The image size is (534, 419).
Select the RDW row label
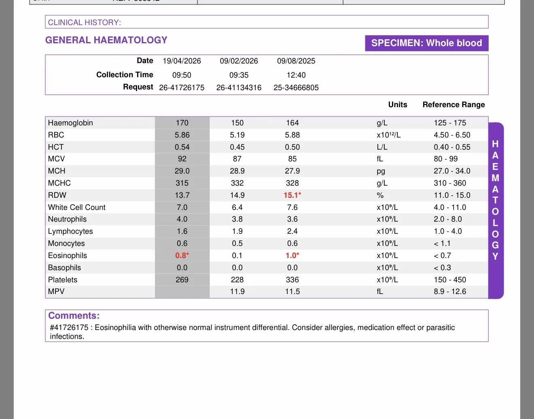[x=57, y=195]
